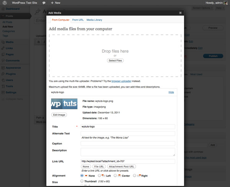Screen dimensions: 230x187
Task: Expand the Help dropdown
Action: pyautogui.click(x=220, y=8)
